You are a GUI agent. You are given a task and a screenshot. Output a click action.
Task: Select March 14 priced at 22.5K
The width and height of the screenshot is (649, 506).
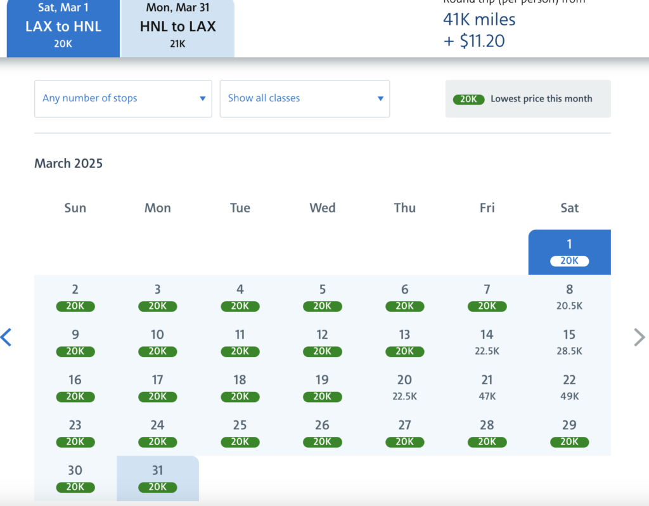[x=487, y=342]
